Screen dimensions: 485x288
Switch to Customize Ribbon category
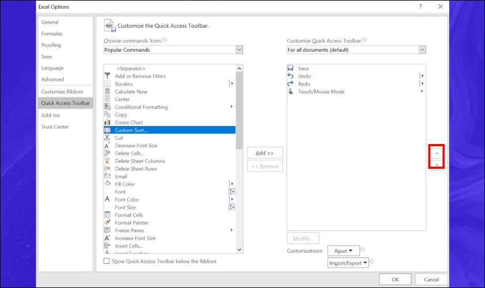click(62, 92)
